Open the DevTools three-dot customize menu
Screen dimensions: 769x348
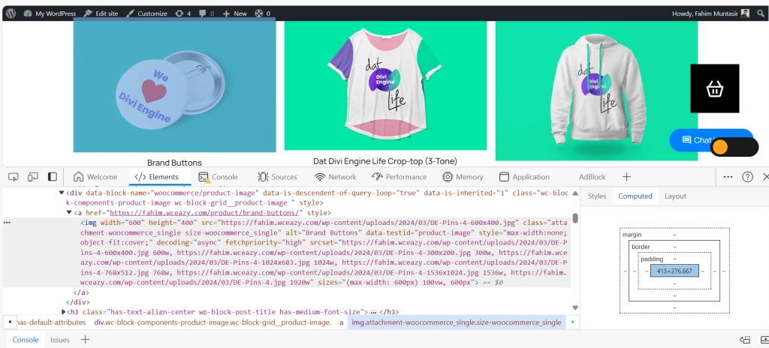pos(728,177)
